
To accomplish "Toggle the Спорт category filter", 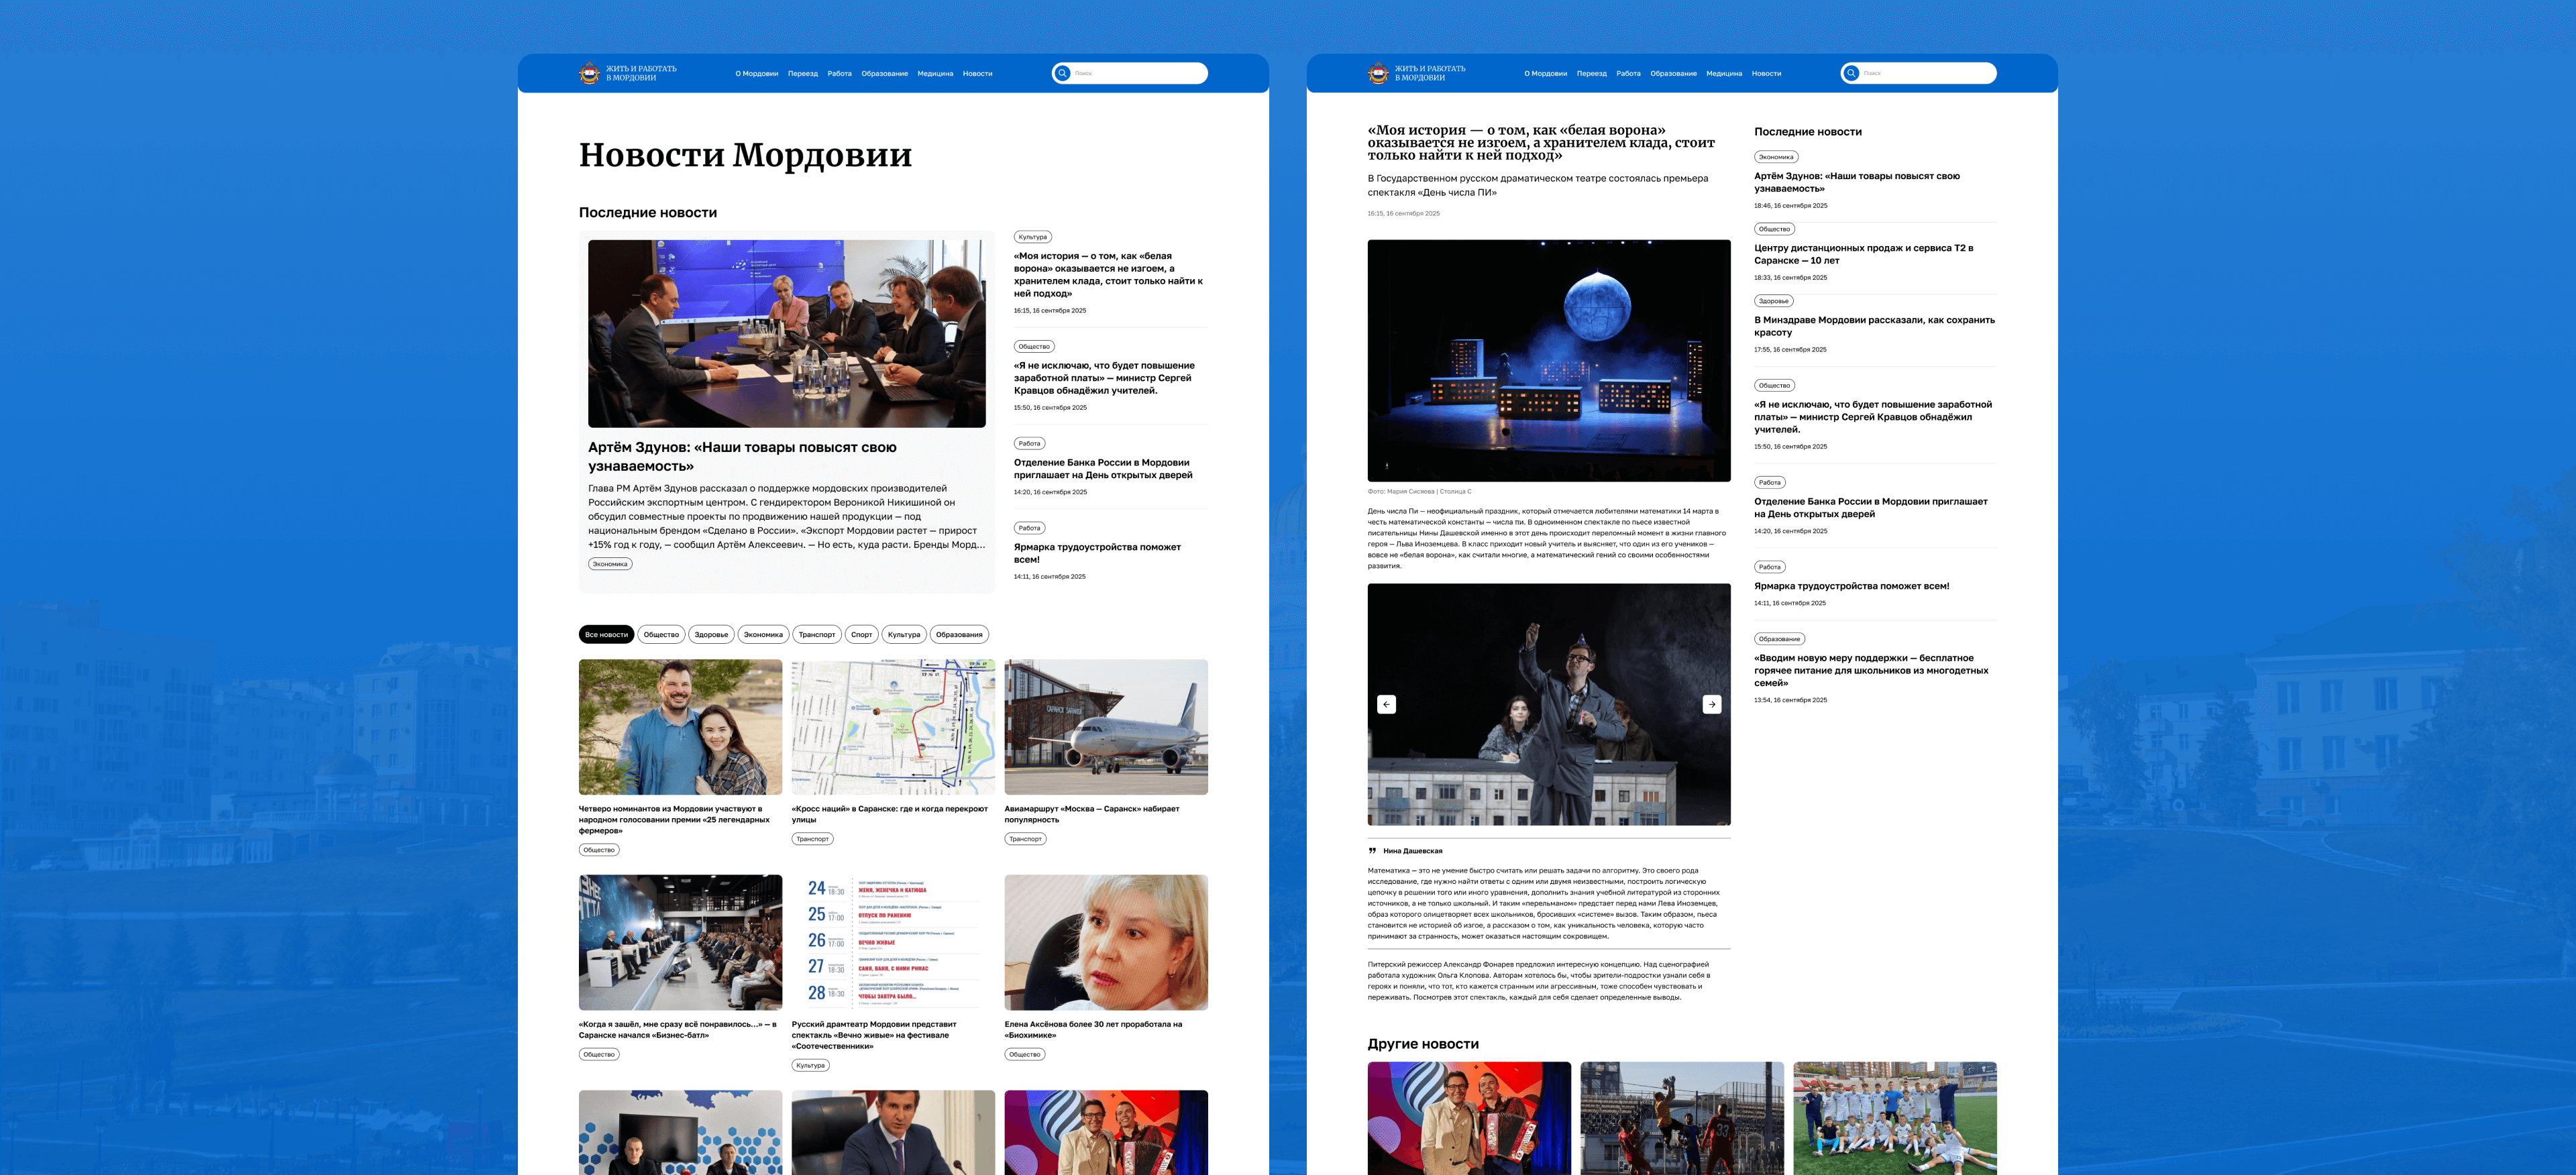I will click(861, 634).
